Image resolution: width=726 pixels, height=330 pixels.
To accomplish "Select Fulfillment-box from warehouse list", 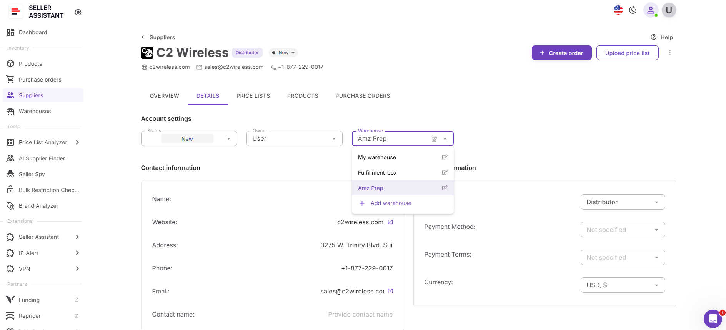I will (377, 173).
